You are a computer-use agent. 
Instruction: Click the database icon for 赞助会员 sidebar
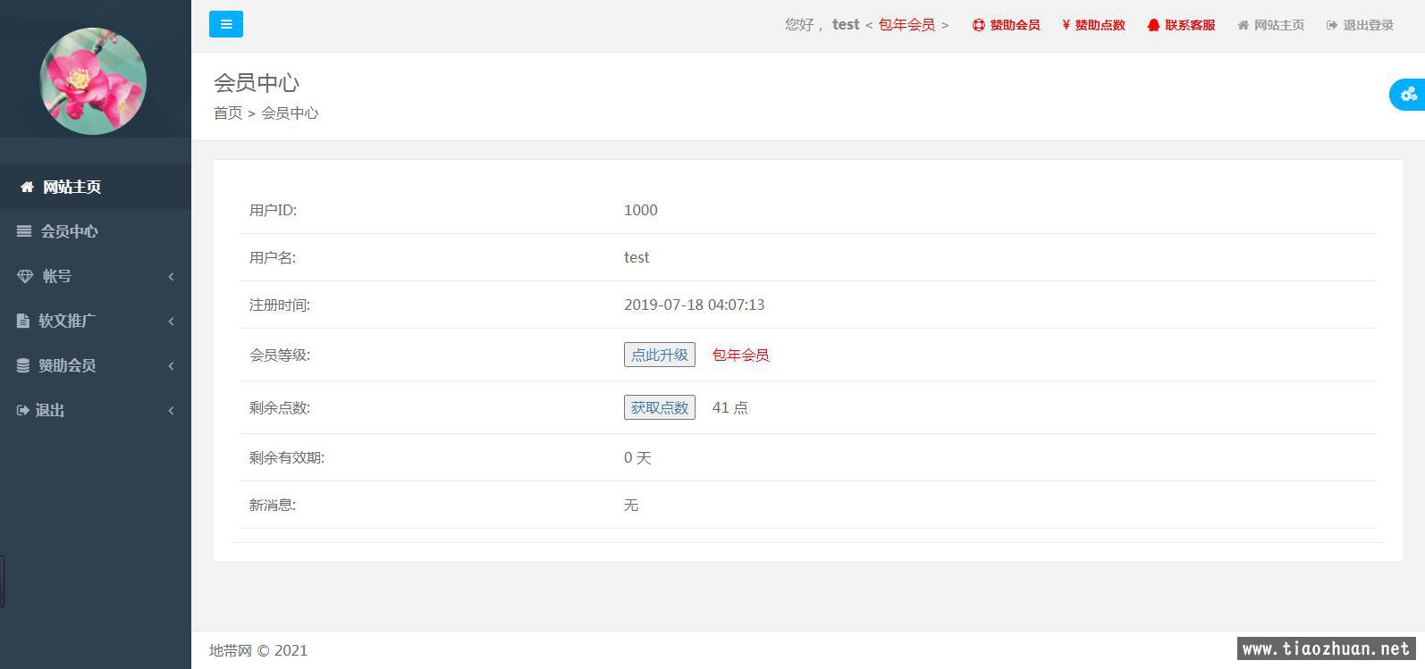click(x=23, y=365)
